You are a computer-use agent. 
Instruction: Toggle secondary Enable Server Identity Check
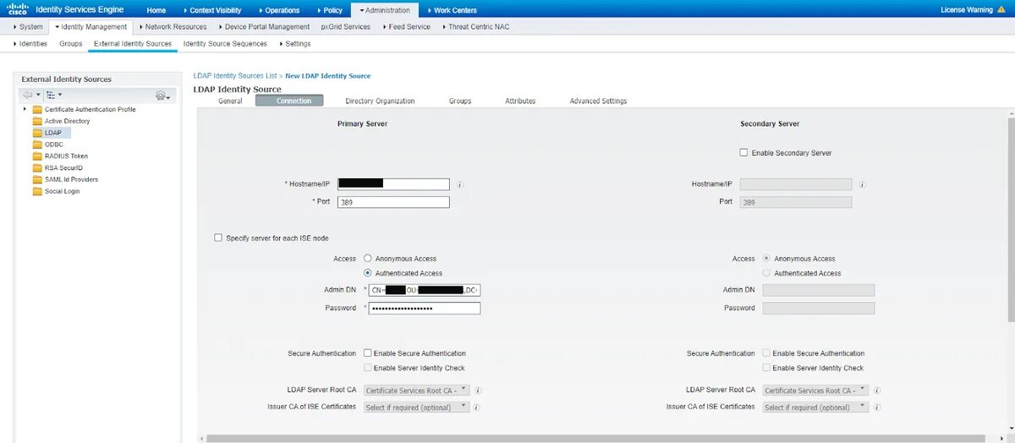coord(766,368)
